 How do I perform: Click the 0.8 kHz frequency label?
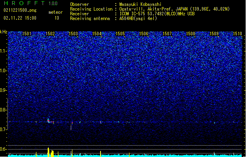4,110
